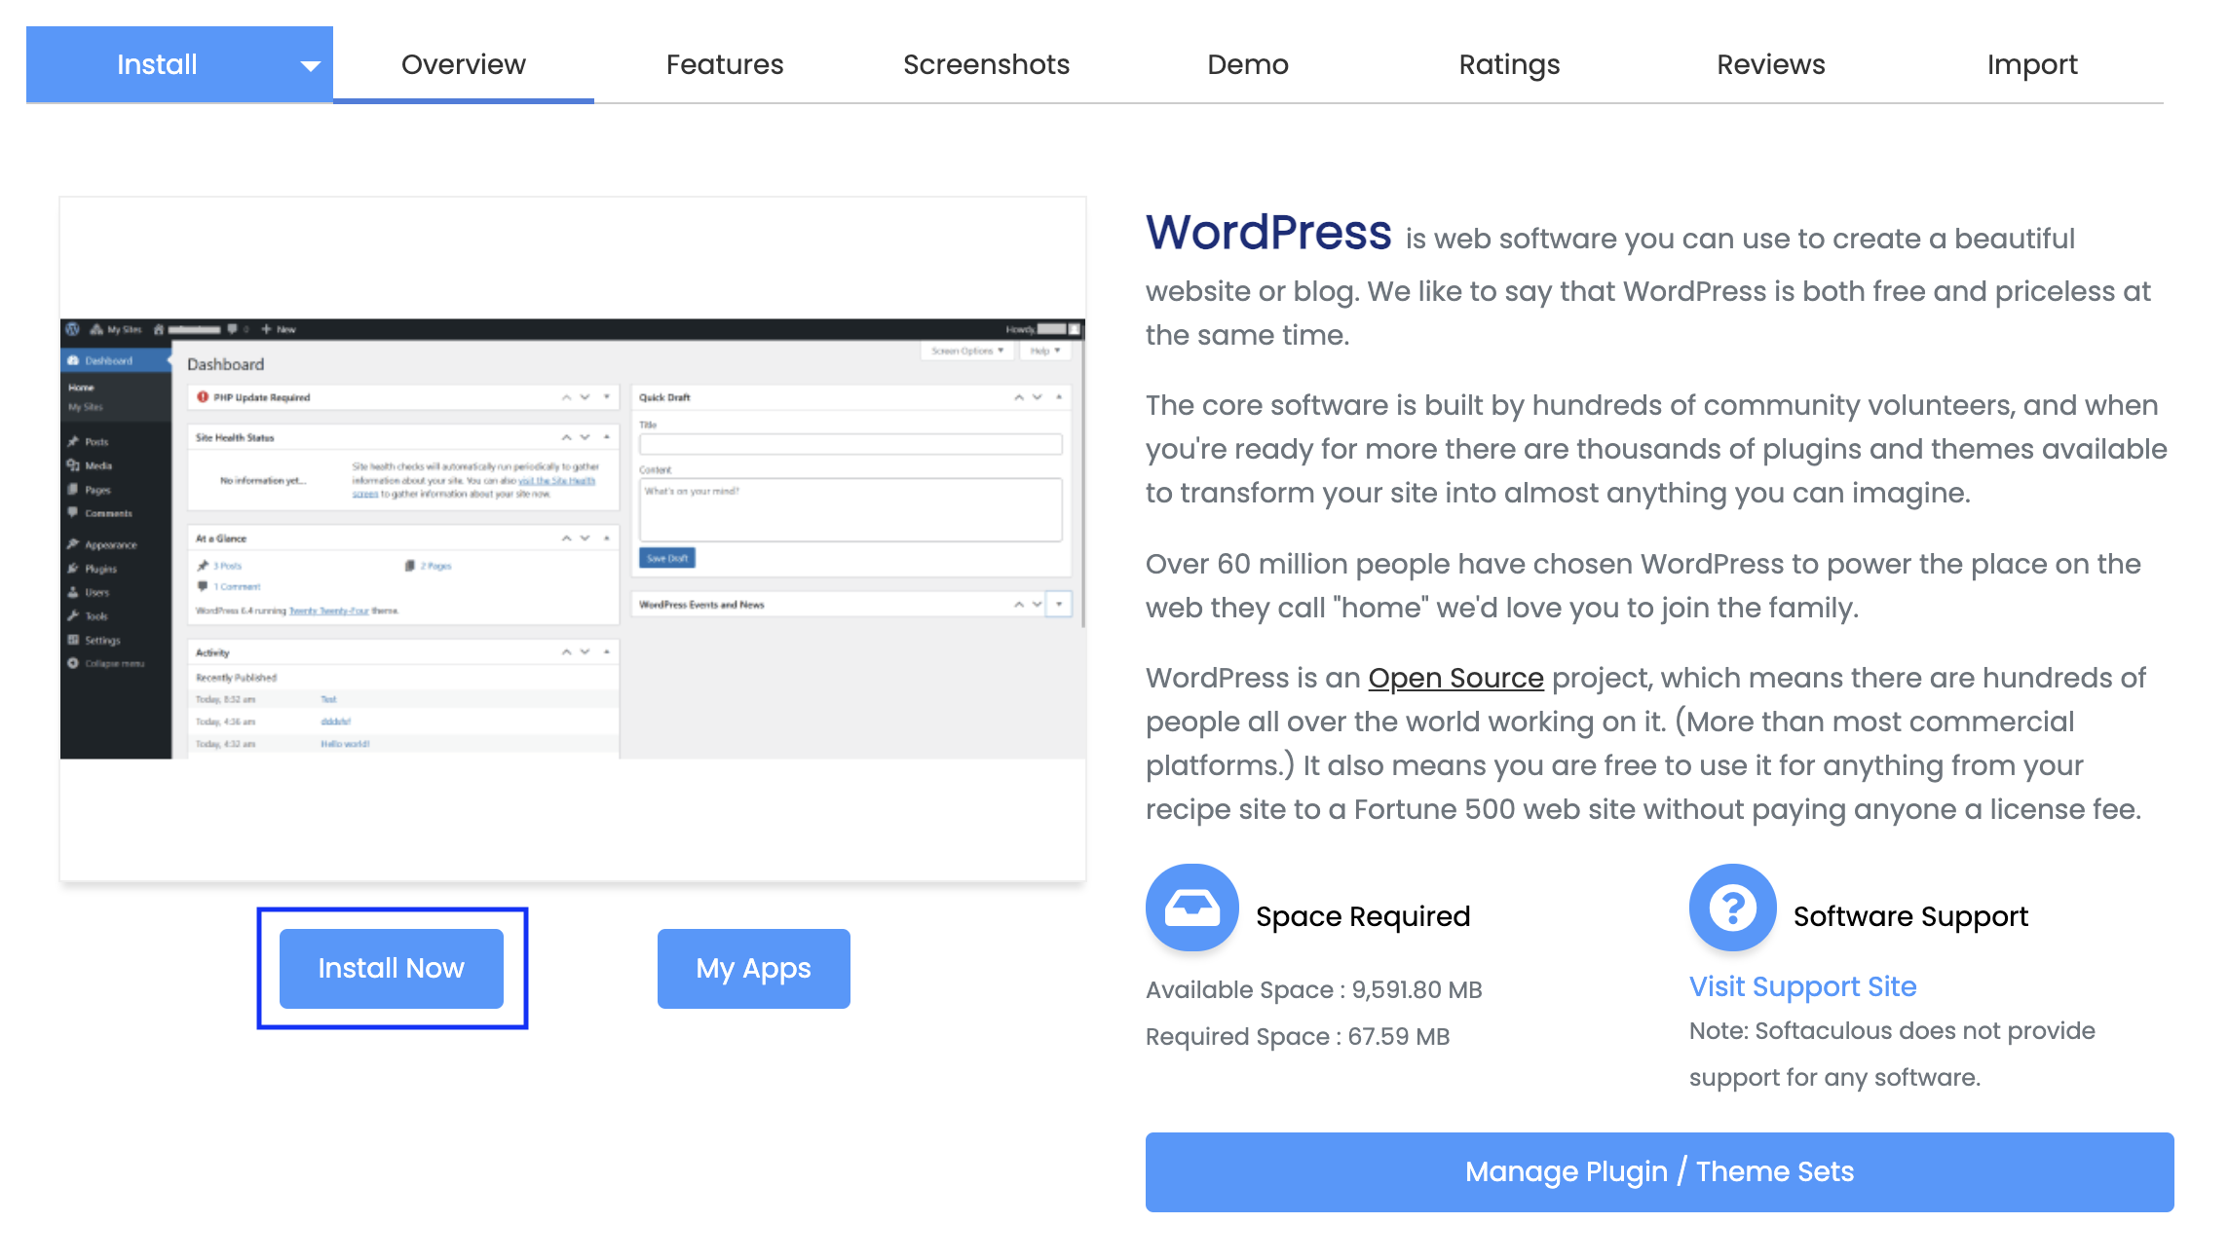View the Ratings tab

(1508, 64)
